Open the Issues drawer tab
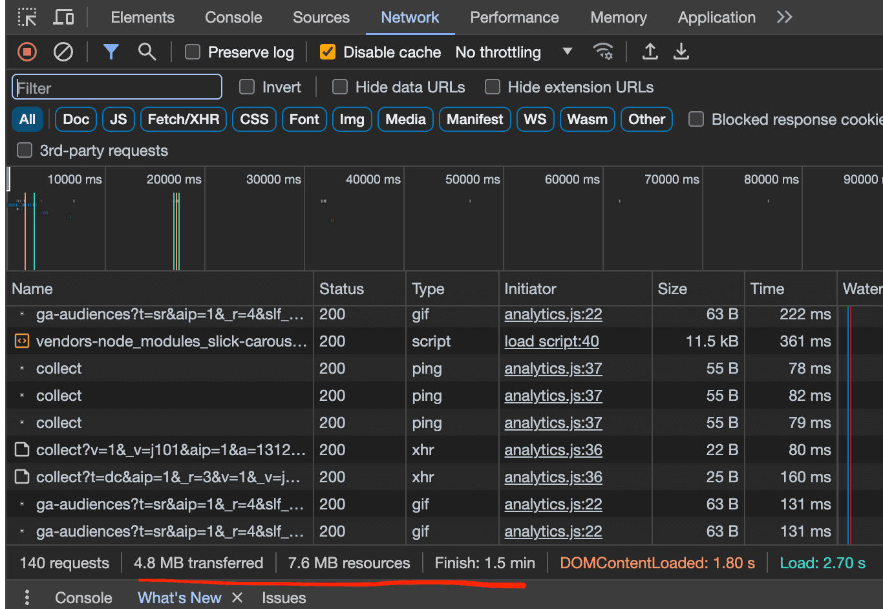Viewport: 883px width, 609px height. [284, 597]
